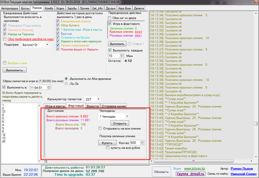Image resolution: width=259 pixels, height=178 pixels.
Task: Toggle Харкать если нам харкнули checkbox
Action: pyautogui.click(x=58, y=41)
